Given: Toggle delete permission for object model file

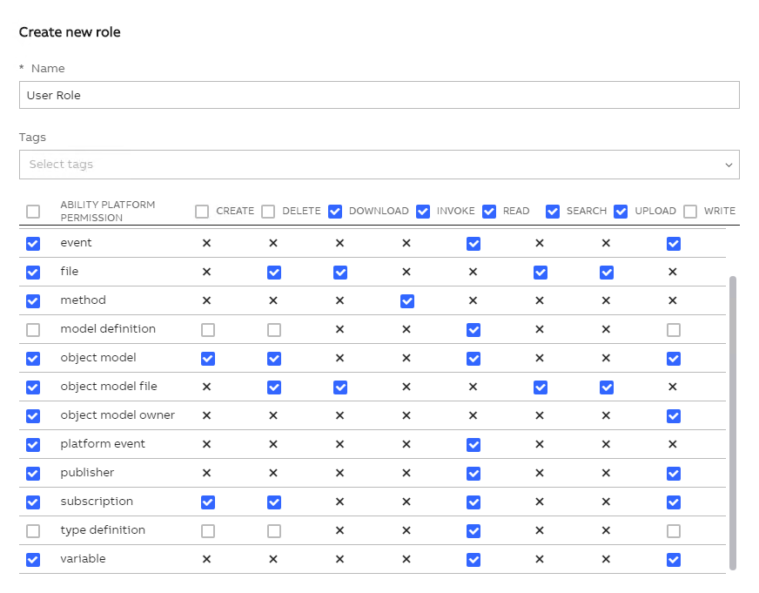Looking at the screenshot, I should point(274,387).
